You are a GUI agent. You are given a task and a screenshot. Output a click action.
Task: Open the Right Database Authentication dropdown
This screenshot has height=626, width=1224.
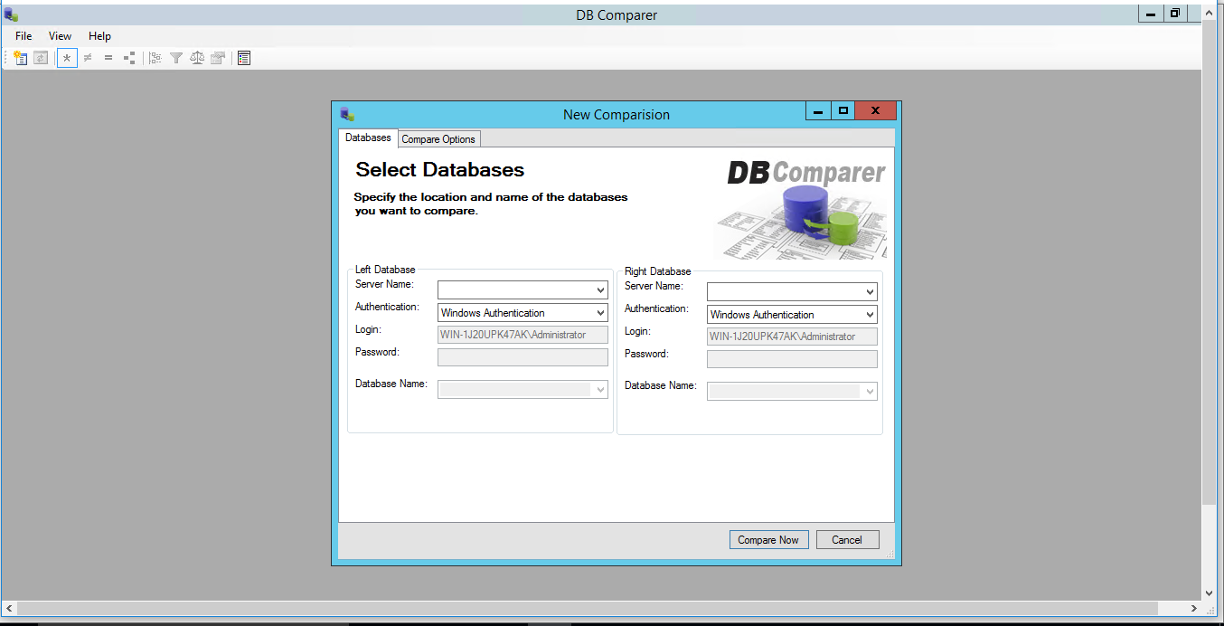coord(870,315)
